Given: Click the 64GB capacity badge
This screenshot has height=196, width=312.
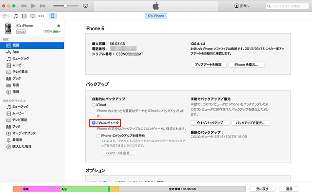Looking at the screenshot, I should pyautogui.click(x=21, y=32).
